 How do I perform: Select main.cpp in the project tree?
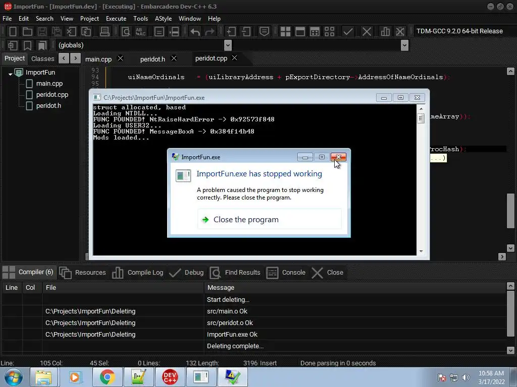(49, 83)
